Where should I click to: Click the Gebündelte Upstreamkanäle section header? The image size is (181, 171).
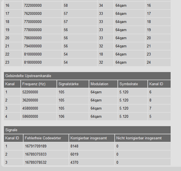(28, 76)
